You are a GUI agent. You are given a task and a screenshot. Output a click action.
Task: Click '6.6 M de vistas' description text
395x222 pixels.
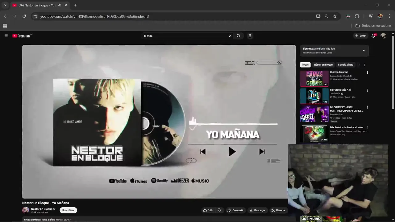click(x=32, y=220)
